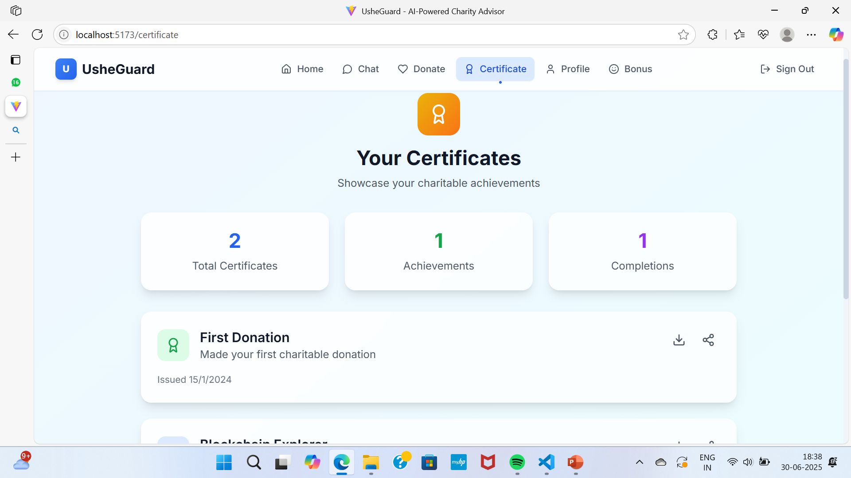The image size is (851, 478).
Task: Show hidden system tray icons chevron
Action: 639,463
